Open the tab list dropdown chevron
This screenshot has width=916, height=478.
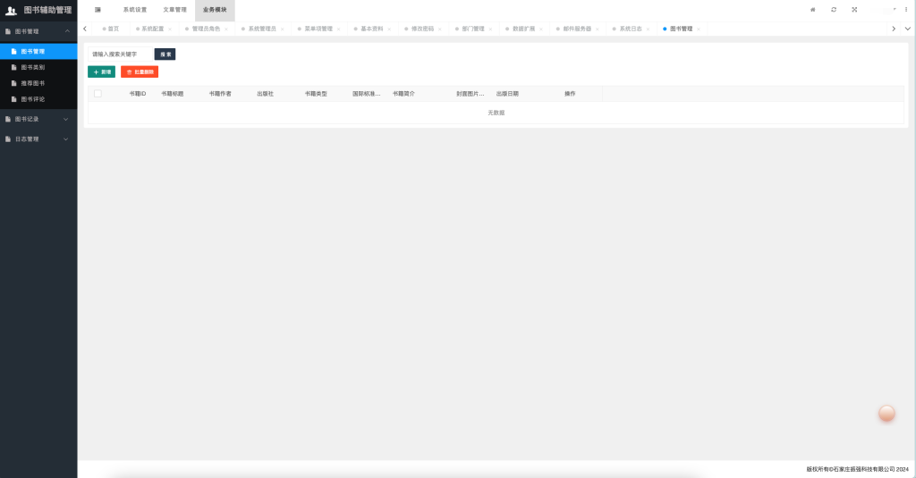[x=907, y=29]
